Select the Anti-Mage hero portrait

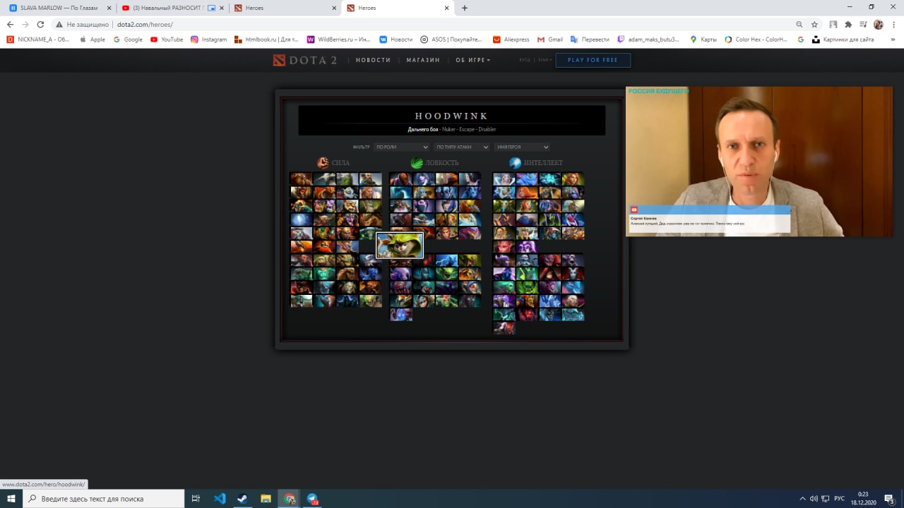400,179
